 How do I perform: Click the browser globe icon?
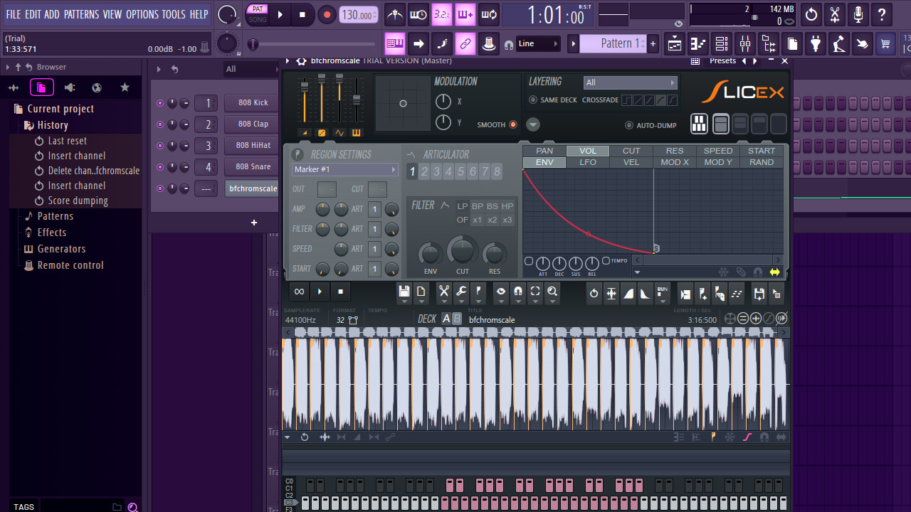click(97, 87)
